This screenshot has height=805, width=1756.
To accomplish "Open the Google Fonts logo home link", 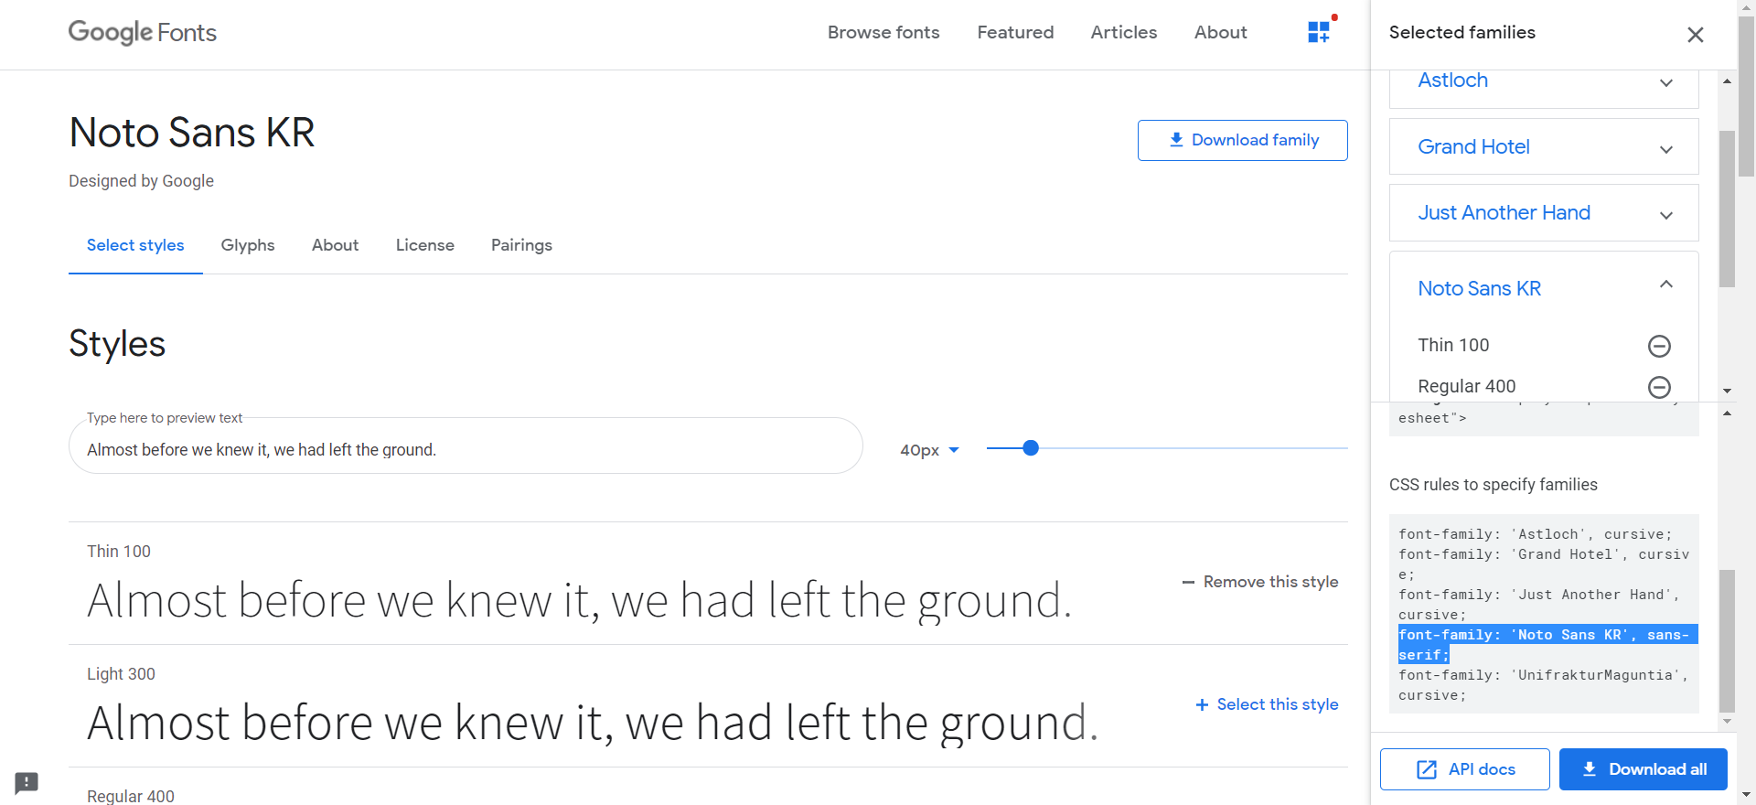I will 143,32.
